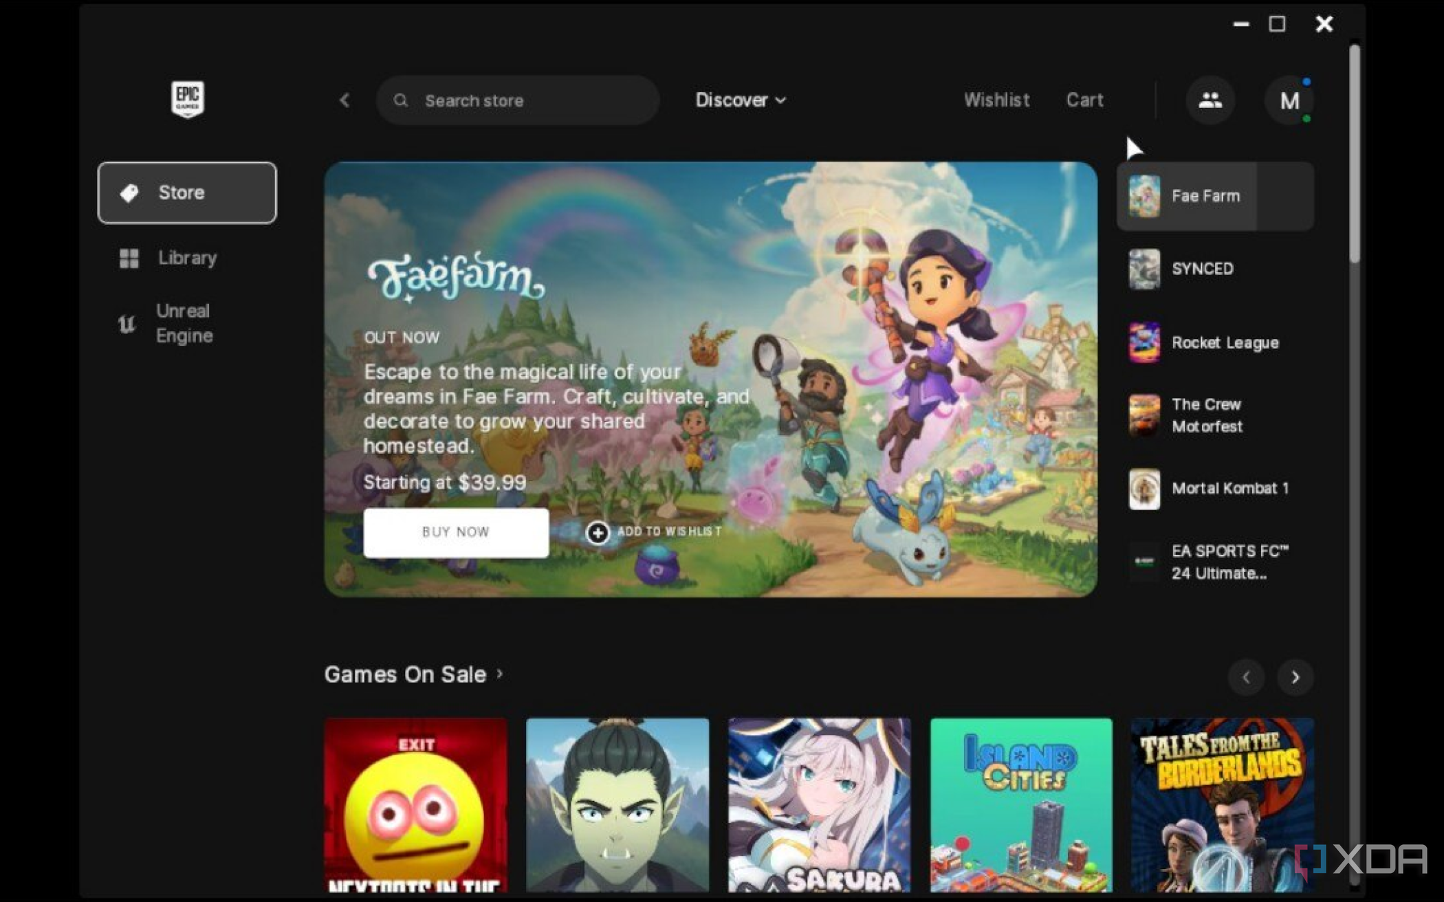Click the friends/social icon

(1208, 99)
